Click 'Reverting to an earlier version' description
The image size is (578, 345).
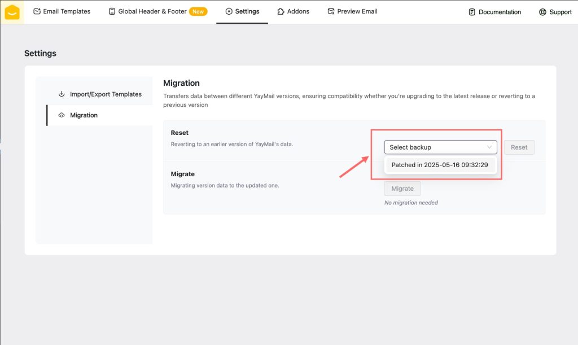click(x=232, y=144)
